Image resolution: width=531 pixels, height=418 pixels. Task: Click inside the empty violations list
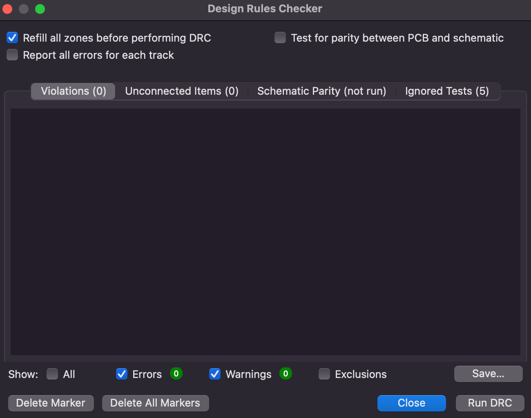tap(265, 231)
